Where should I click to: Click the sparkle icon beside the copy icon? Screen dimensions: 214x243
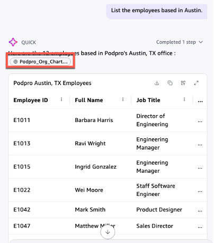(x=183, y=83)
